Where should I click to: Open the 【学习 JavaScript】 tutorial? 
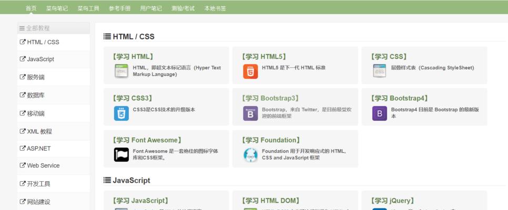140,201
